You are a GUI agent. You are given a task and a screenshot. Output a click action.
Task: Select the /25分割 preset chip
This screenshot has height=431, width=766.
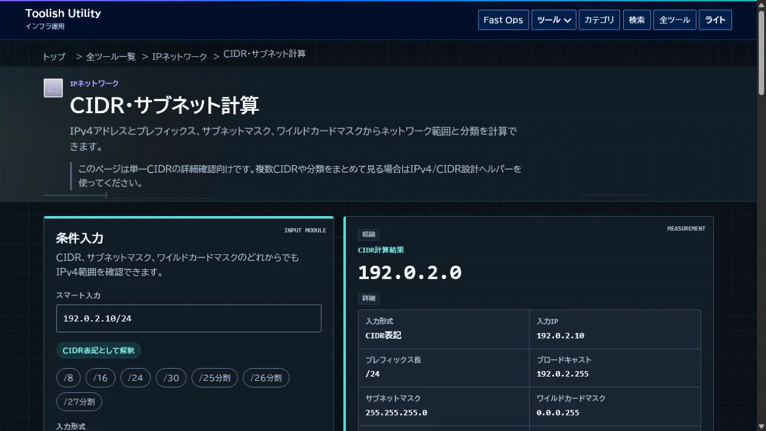215,378
